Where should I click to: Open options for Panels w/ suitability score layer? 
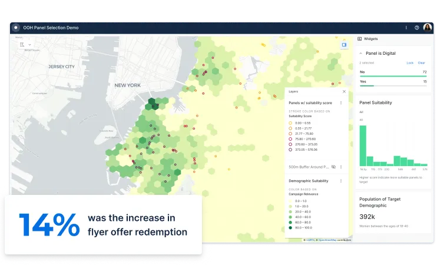341,102
